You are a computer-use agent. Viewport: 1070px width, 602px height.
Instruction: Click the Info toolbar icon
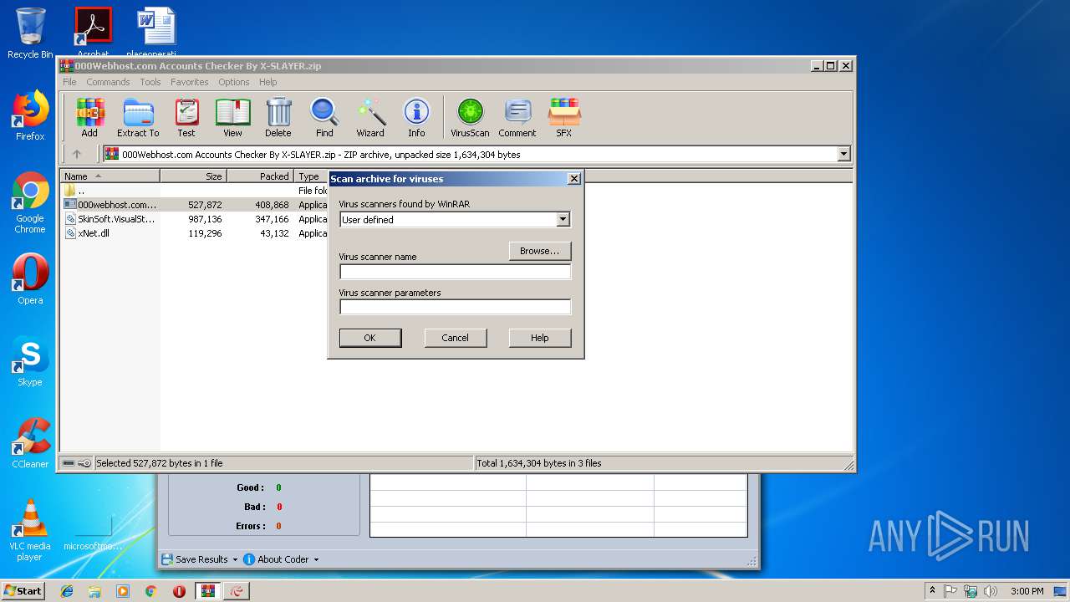(416, 117)
